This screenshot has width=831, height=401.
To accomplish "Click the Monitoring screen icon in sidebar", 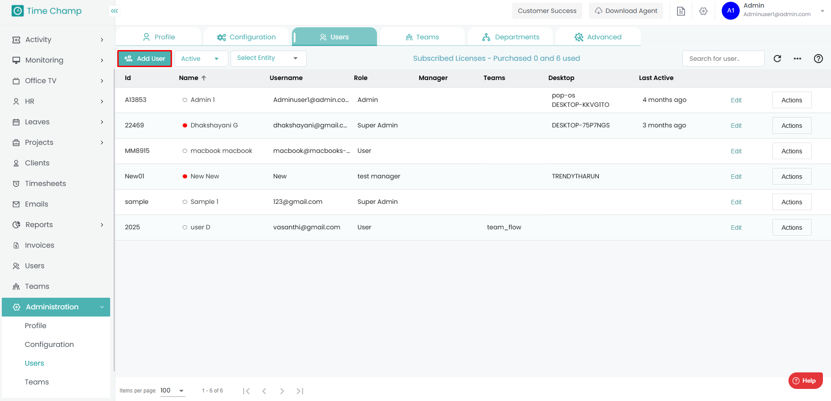I will 16,60.
